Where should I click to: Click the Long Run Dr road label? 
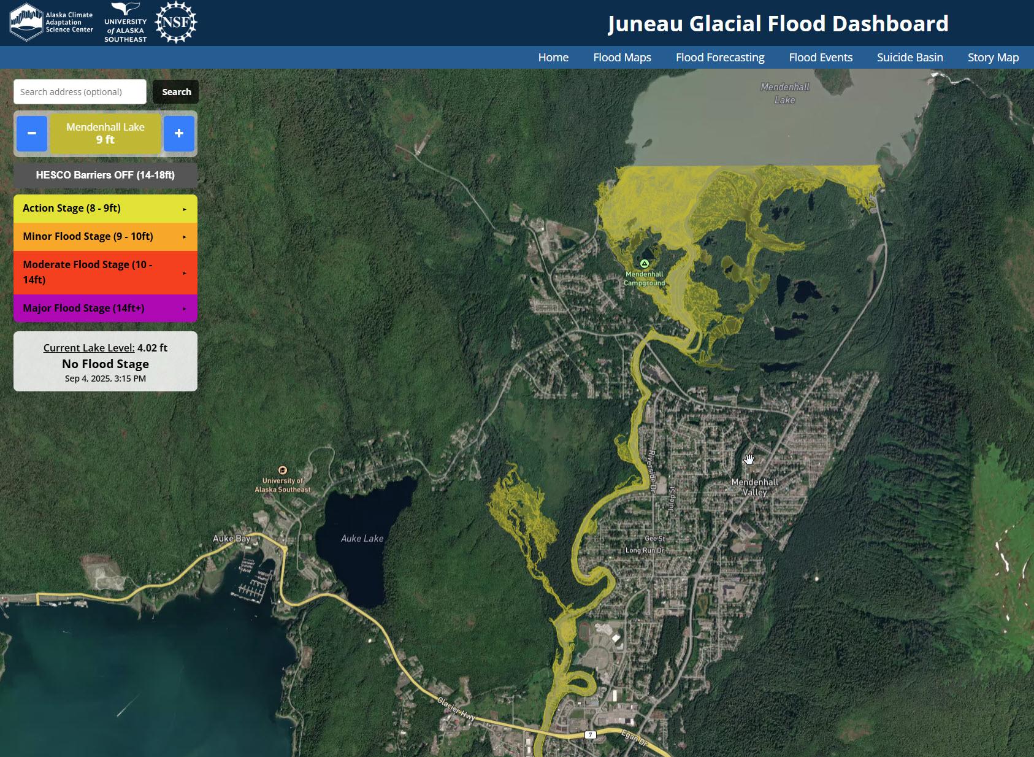645,550
